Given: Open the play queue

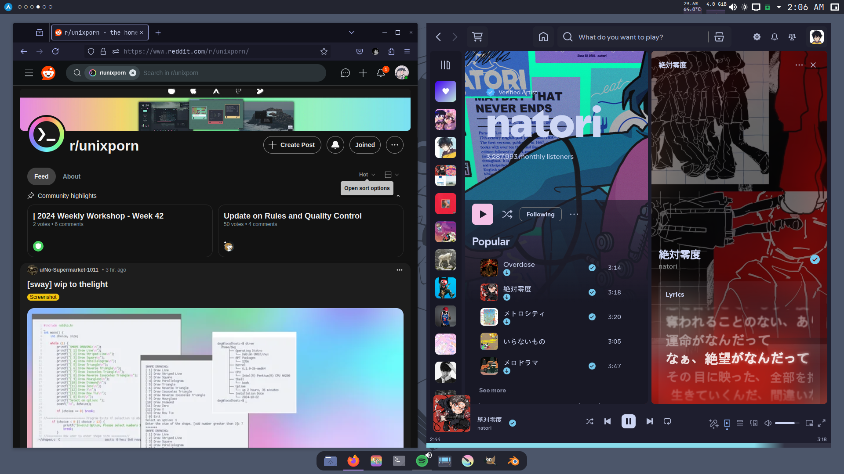Looking at the screenshot, I should [740, 423].
